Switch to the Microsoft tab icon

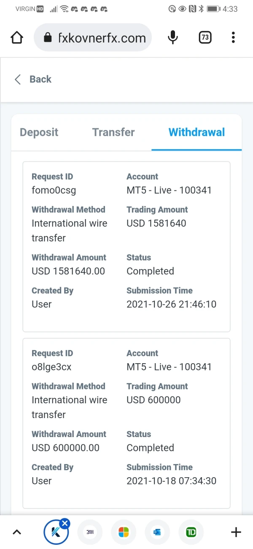click(124, 533)
